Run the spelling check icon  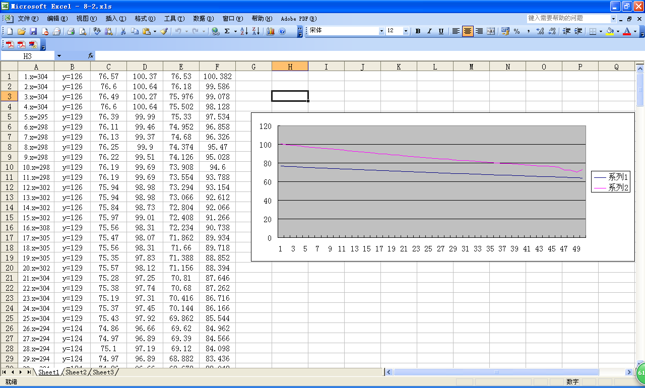tap(97, 31)
